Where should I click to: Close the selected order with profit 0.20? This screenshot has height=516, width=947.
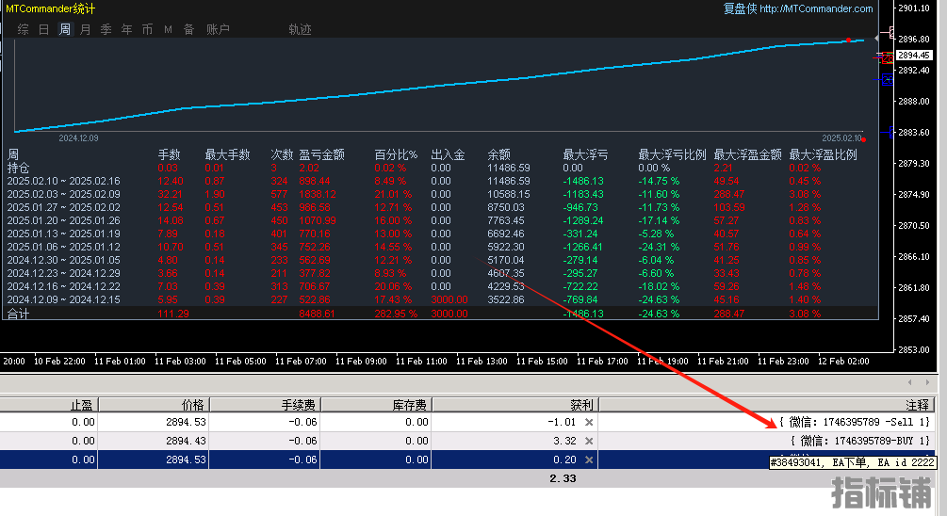click(x=589, y=460)
